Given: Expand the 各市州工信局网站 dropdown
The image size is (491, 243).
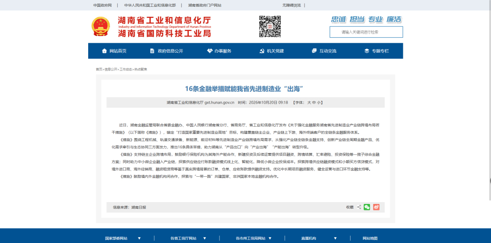Looking at the screenshot, I should pos(254,238).
